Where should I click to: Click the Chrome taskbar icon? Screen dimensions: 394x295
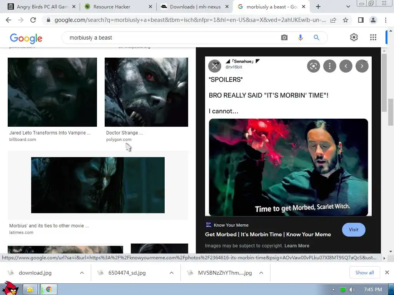click(x=49, y=290)
